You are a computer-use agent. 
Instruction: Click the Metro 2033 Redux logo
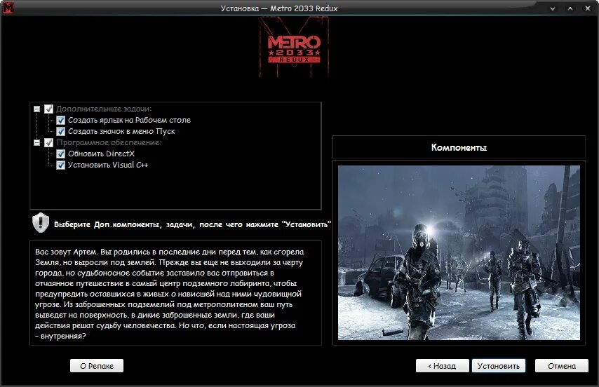click(294, 47)
